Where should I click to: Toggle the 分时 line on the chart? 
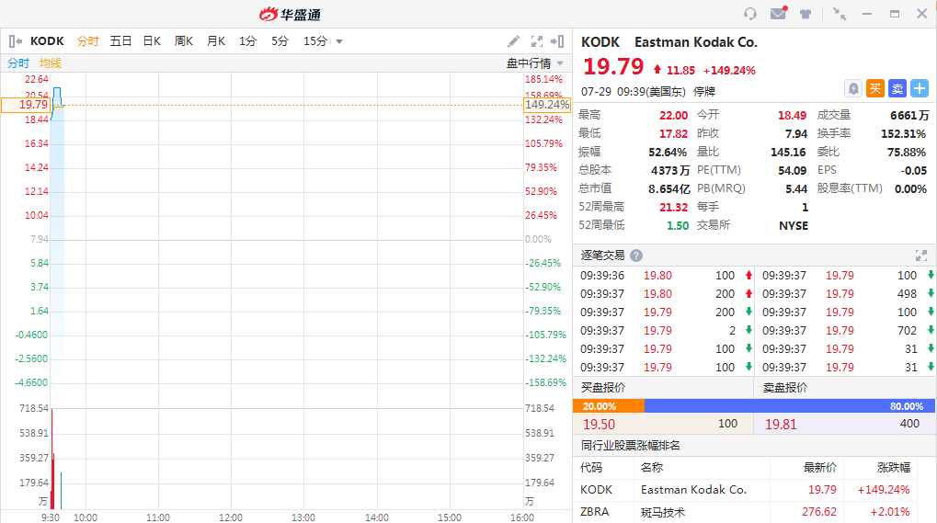click(18, 63)
